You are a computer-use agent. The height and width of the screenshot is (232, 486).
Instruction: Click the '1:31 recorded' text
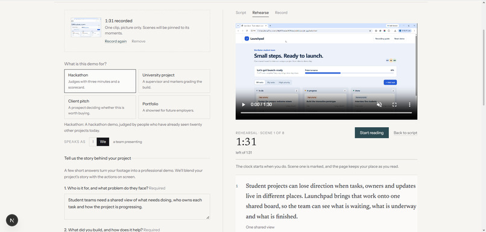coord(118,20)
